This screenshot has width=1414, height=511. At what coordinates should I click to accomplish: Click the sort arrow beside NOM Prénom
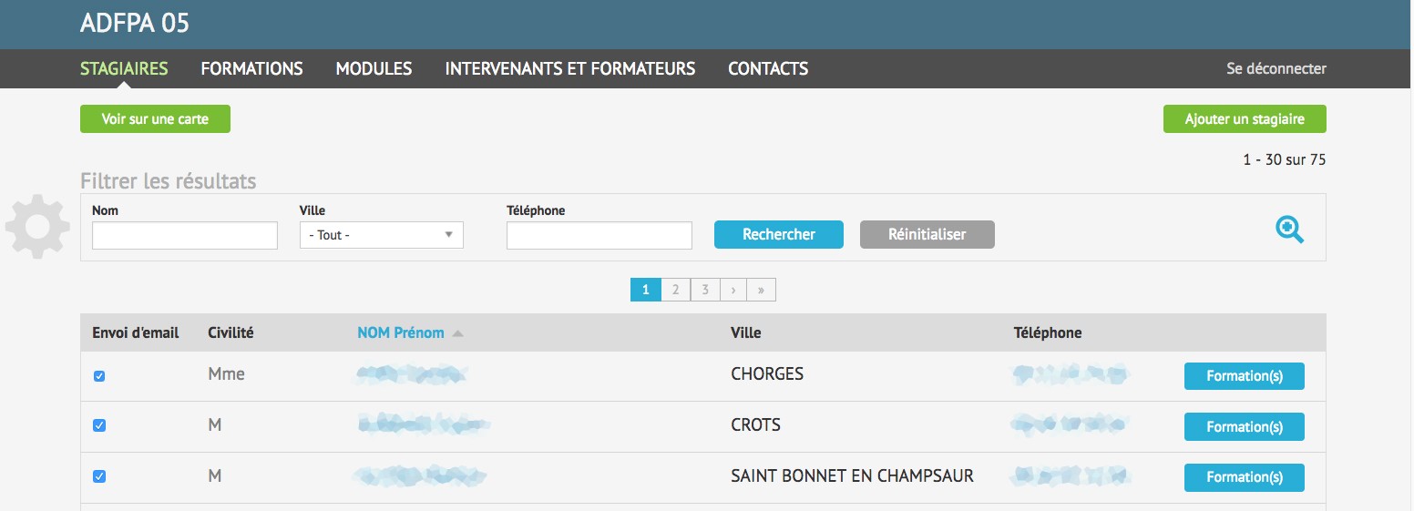point(457,333)
